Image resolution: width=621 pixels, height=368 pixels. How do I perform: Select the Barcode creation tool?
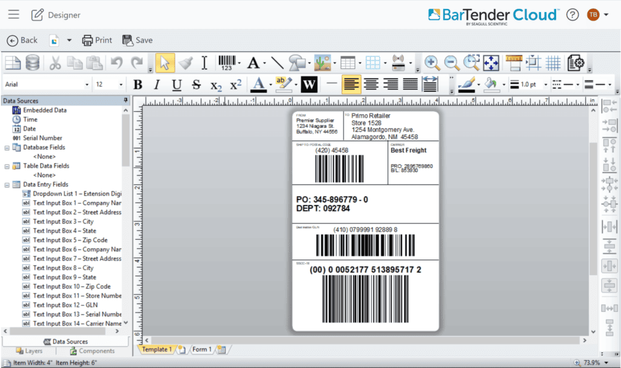pyautogui.click(x=227, y=62)
